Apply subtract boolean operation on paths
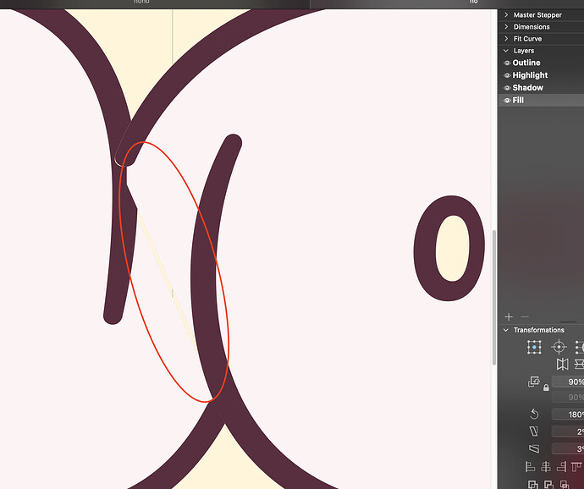 point(548,485)
